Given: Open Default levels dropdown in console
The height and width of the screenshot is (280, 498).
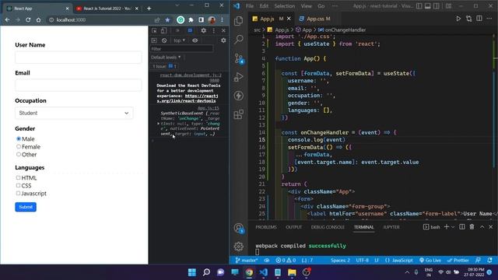Looking at the screenshot, I should point(166,57).
